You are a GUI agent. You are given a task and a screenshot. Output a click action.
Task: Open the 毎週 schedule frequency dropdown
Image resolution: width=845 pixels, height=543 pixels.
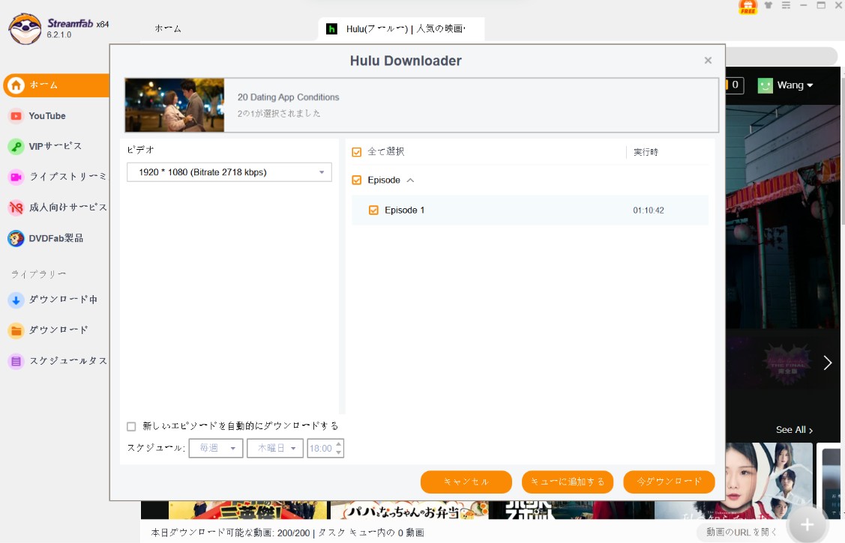coord(216,449)
